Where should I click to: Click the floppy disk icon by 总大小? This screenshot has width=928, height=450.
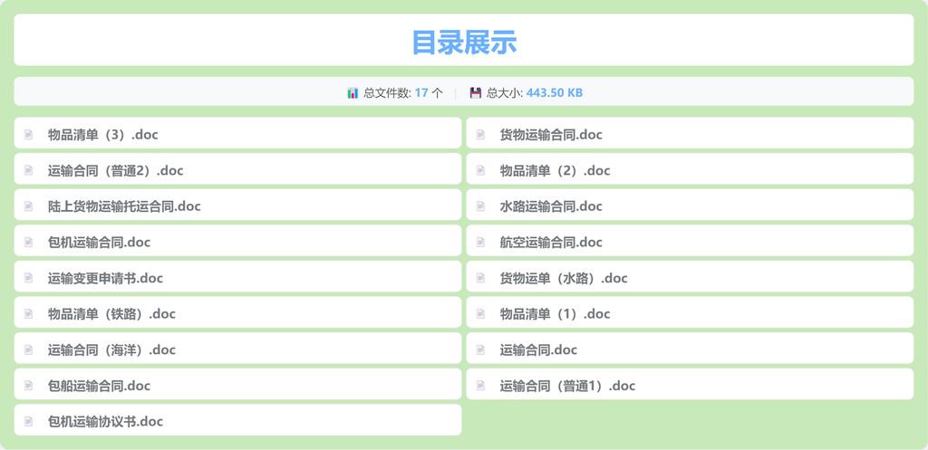click(x=476, y=93)
